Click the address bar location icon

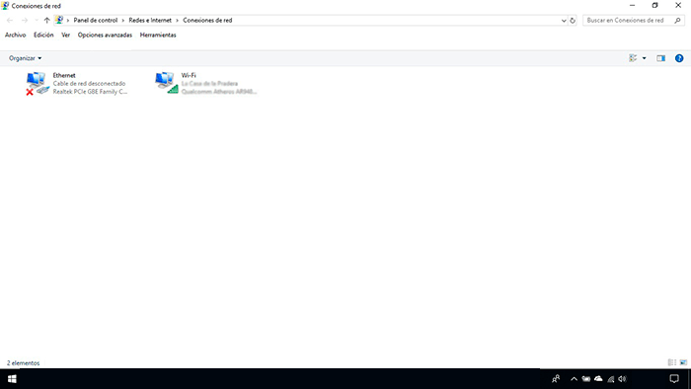pyautogui.click(x=59, y=21)
